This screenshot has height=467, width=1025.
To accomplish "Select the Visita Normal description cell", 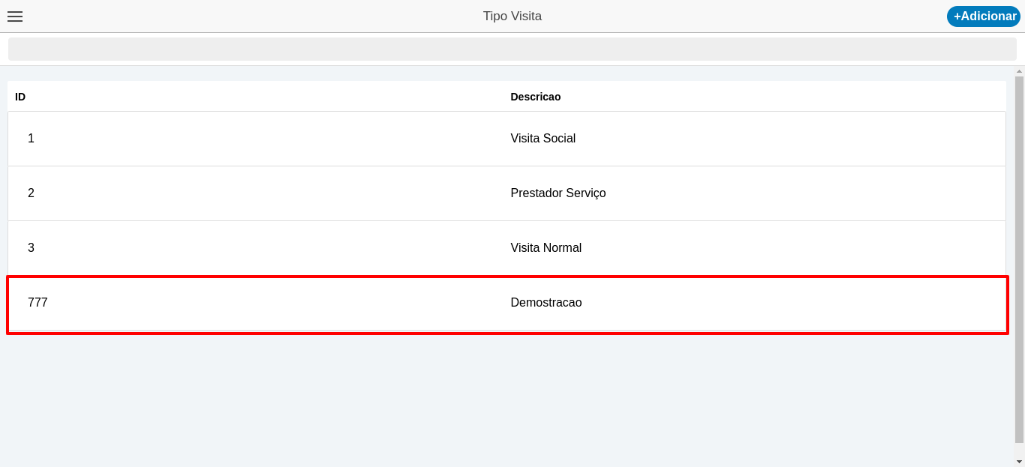I will tap(546, 248).
